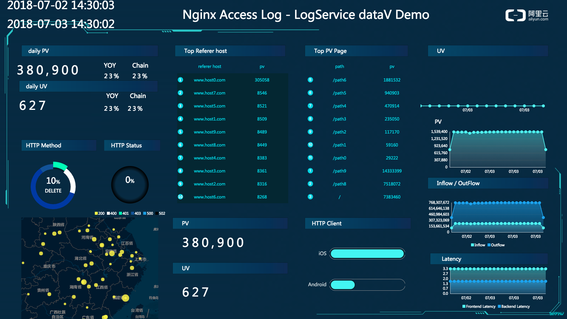
Task: Open the www.host0.com referer entry
Action: pos(209,80)
